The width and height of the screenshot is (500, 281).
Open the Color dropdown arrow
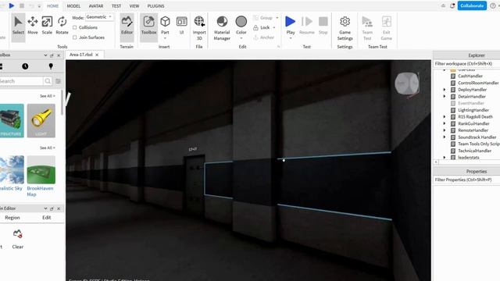[x=241, y=38]
